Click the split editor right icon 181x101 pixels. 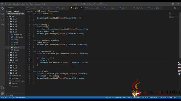(175, 8)
